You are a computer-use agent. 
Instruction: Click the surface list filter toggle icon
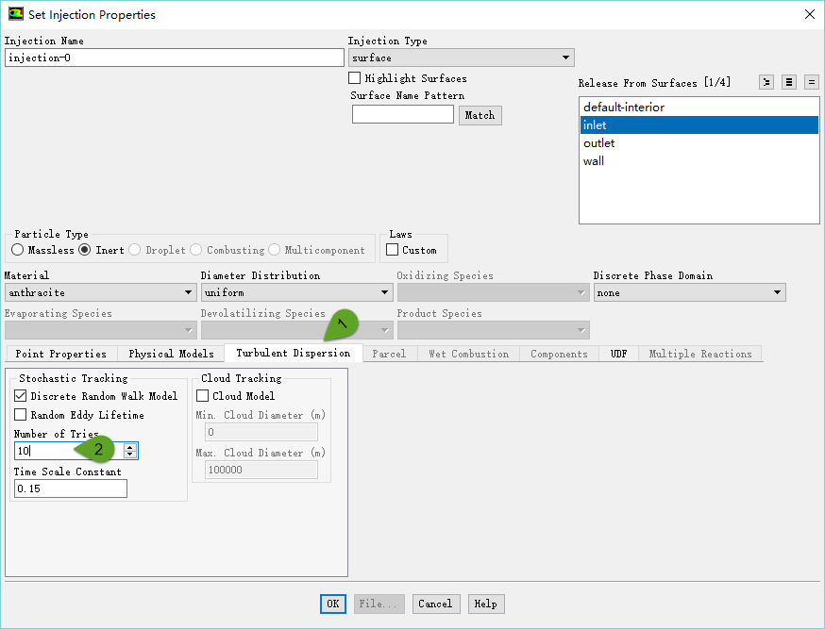(766, 82)
